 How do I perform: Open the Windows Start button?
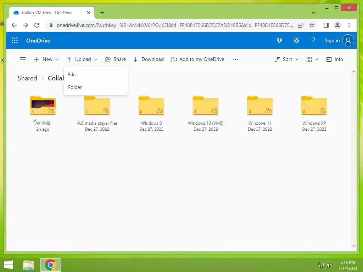point(9,265)
